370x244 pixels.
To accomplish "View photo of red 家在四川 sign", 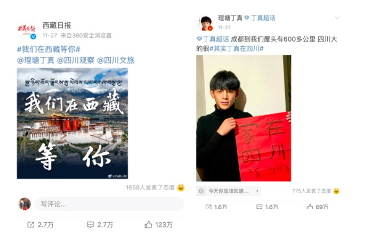I will click(x=244, y=118).
